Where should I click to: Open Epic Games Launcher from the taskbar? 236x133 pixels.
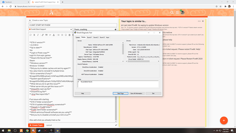51,131
